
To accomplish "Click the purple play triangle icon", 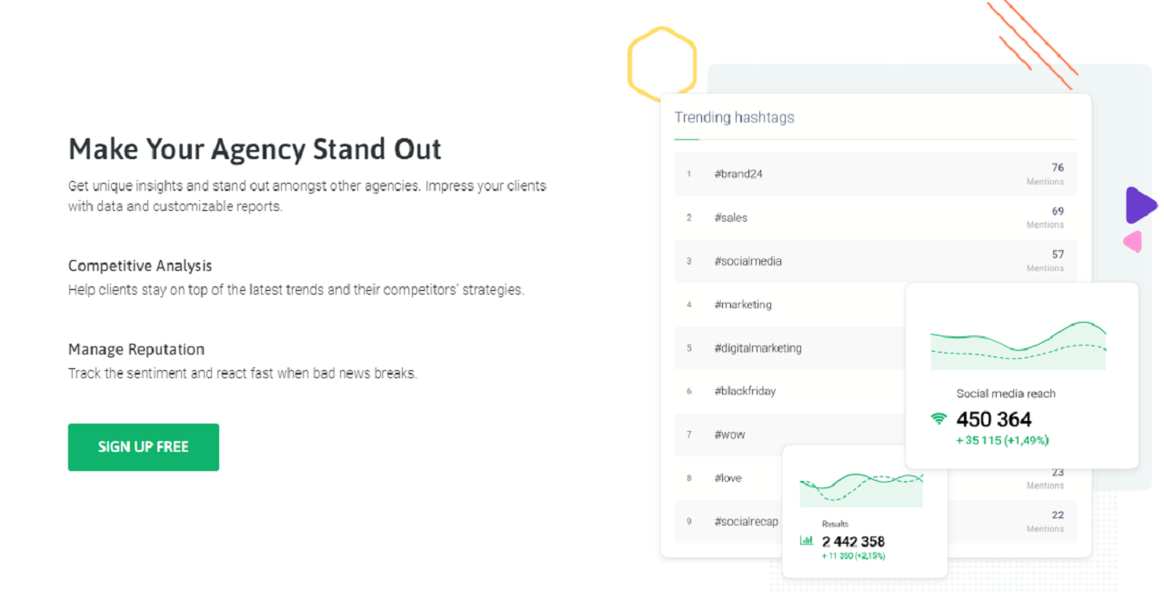I will 1139,205.
